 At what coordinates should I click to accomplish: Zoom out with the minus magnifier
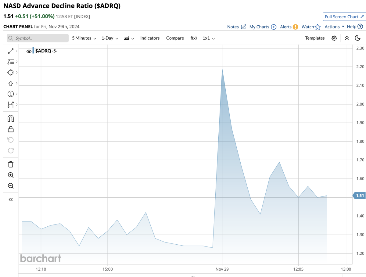(x=11, y=186)
